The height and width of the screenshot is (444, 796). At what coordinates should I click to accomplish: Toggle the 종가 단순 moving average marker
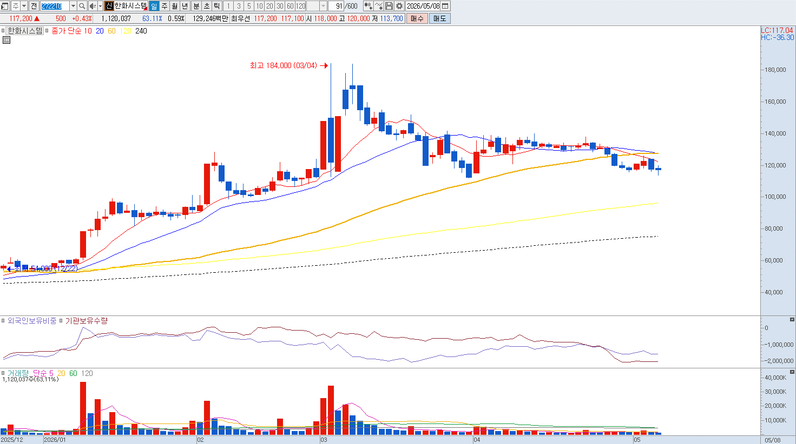point(48,31)
